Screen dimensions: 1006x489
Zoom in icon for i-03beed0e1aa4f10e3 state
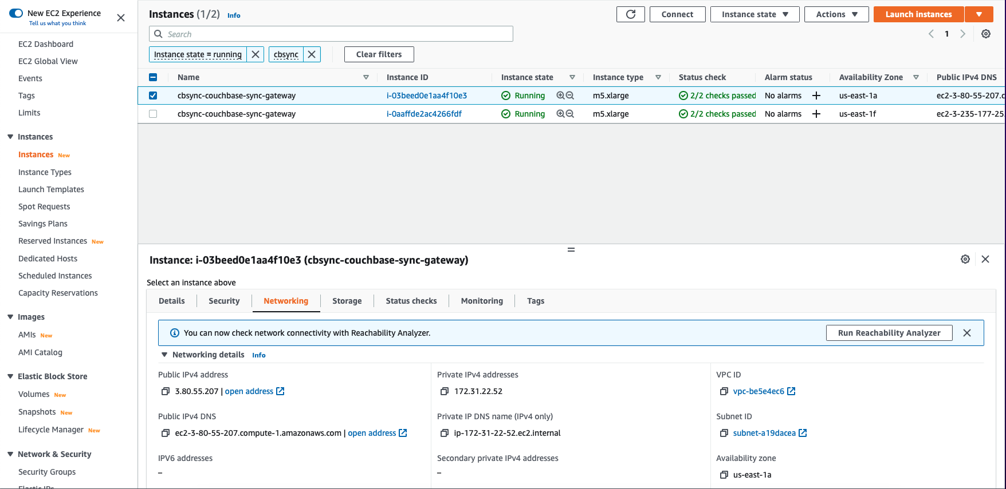click(561, 96)
